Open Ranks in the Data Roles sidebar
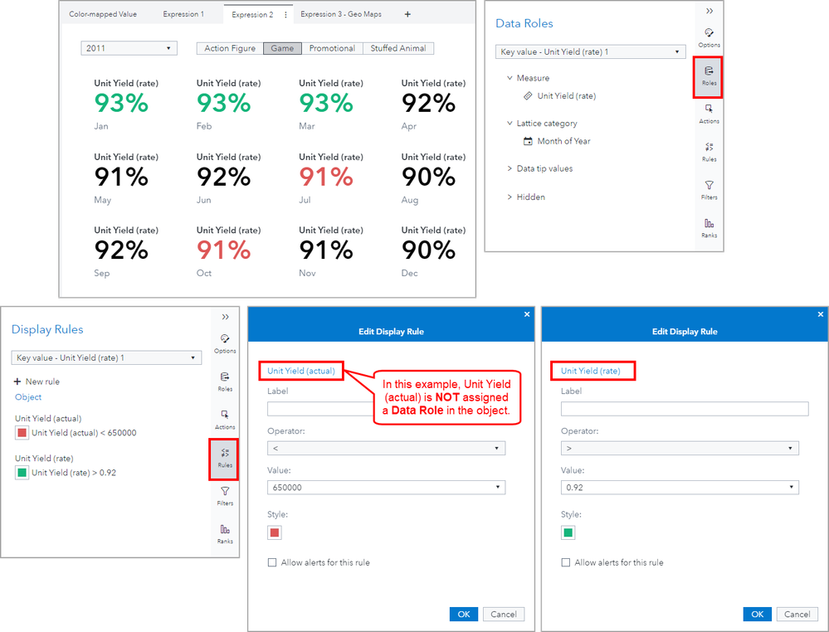 709,227
